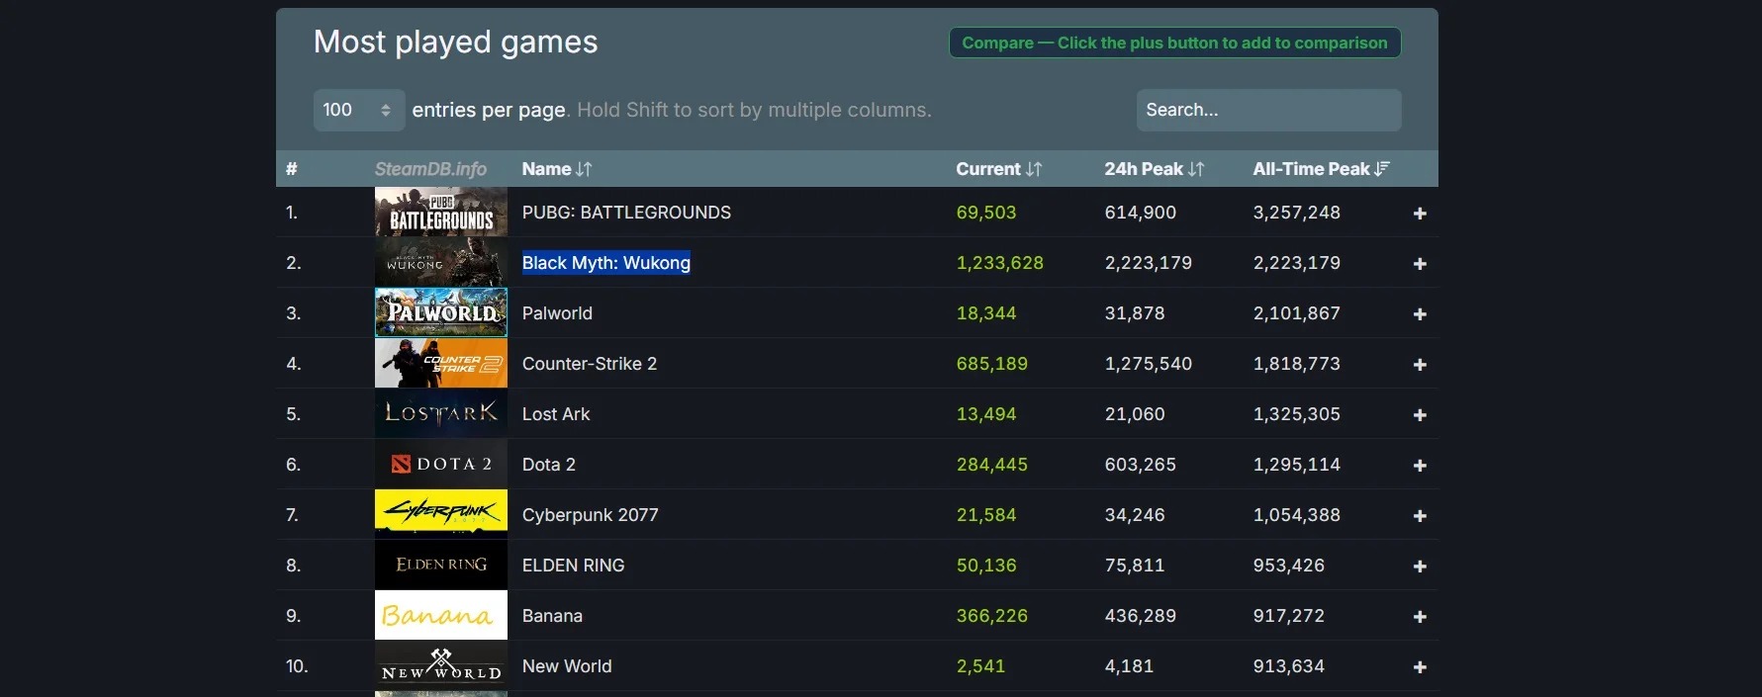Add Black Myth: Wukong to comparison with plus
Image resolution: width=1762 pixels, height=697 pixels.
1420,264
